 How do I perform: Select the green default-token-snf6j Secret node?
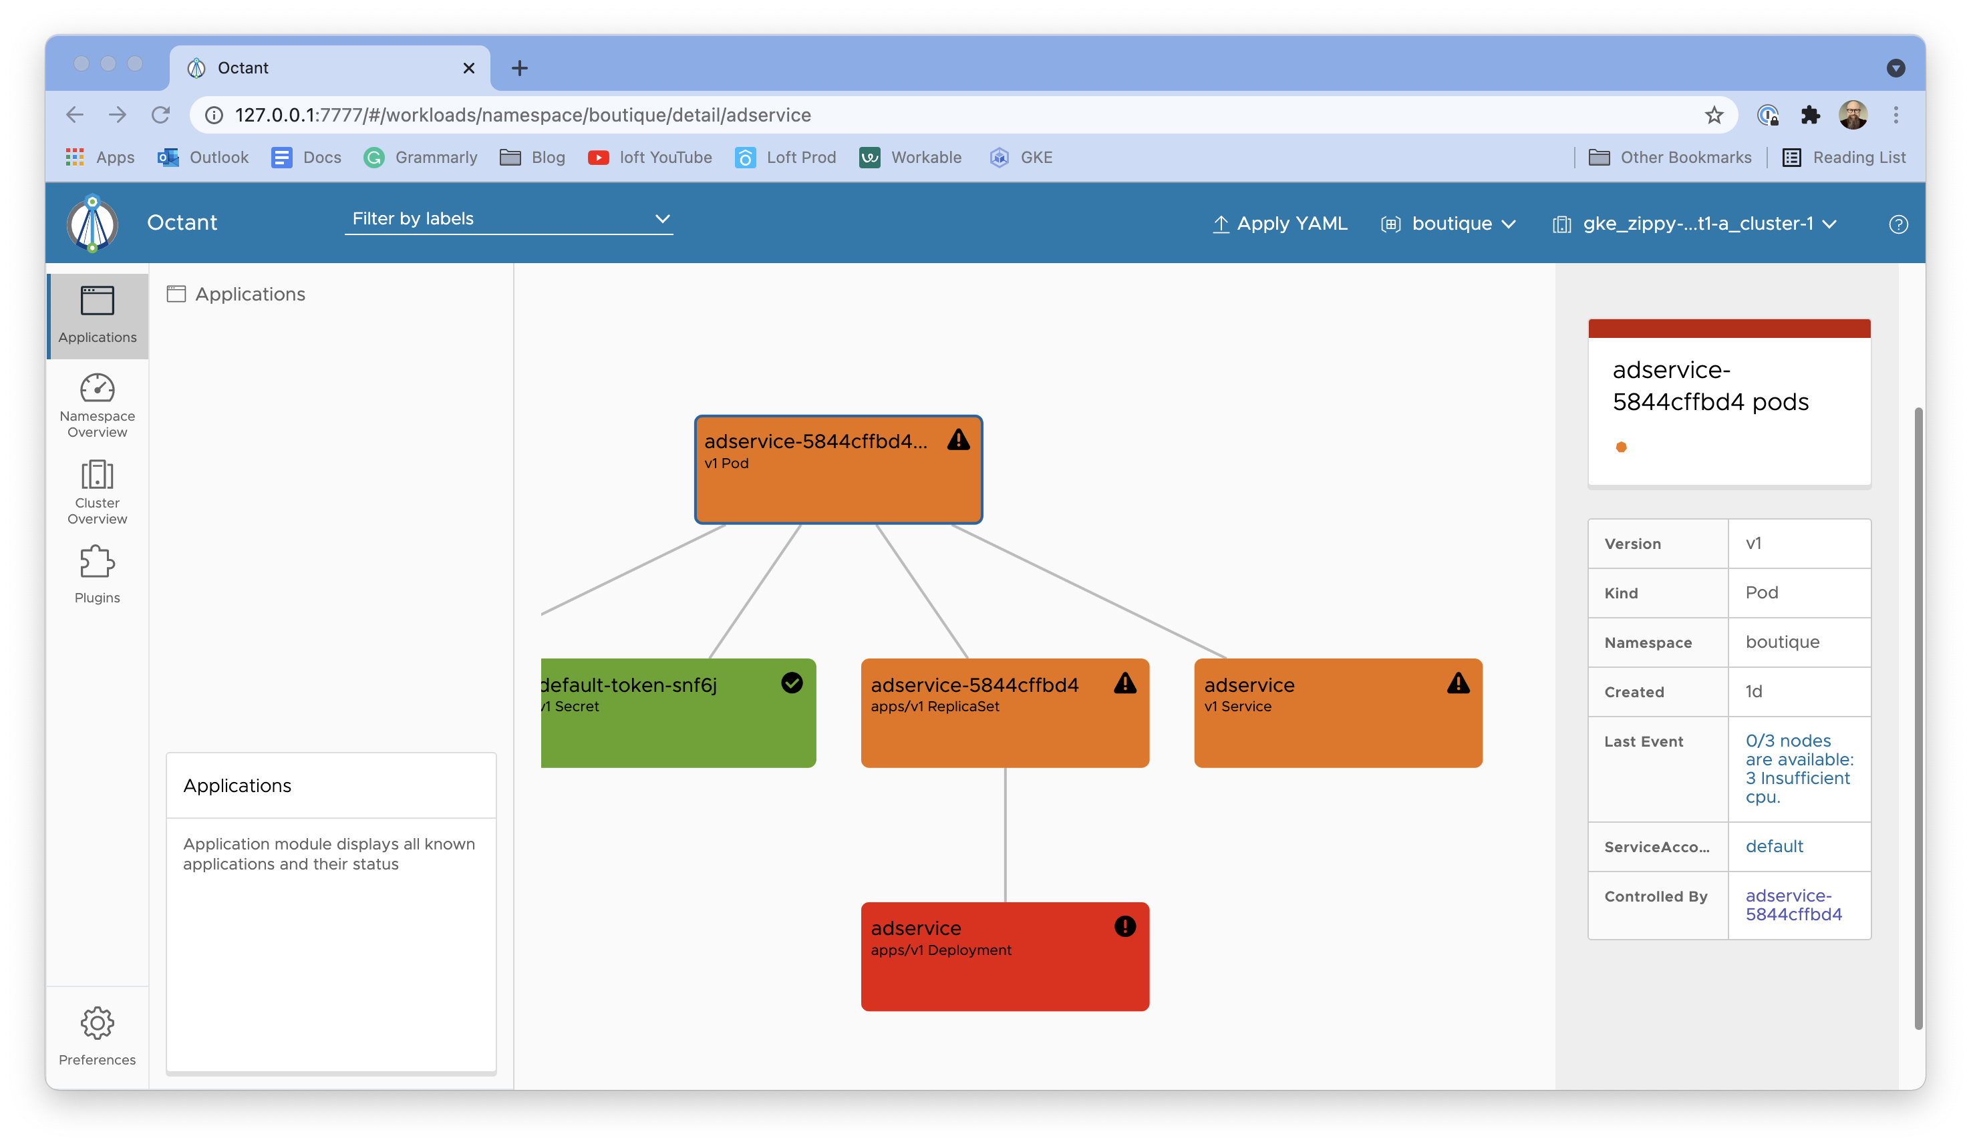tap(677, 712)
